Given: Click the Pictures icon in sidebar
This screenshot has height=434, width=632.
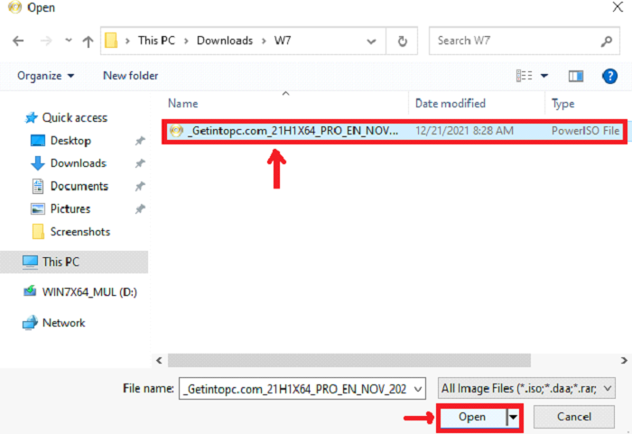Looking at the screenshot, I should [x=38, y=208].
